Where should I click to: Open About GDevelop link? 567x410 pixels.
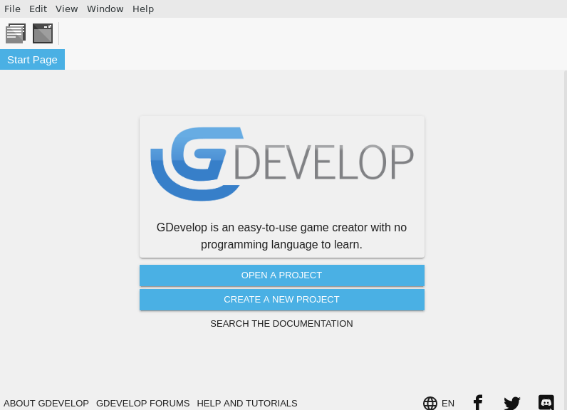click(x=46, y=403)
